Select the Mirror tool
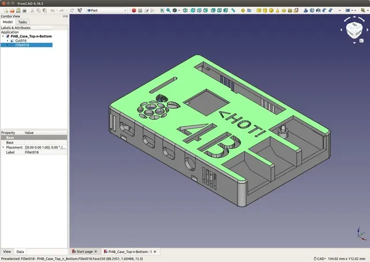The image size is (370, 262). [x=318, y=10]
